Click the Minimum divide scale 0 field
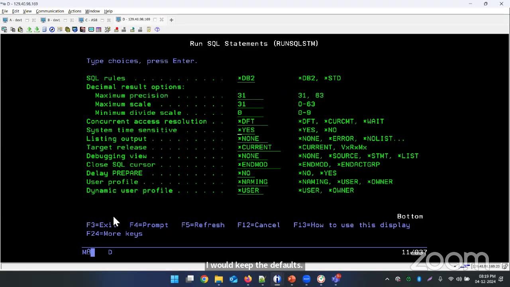510x287 pixels. pyautogui.click(x=250, y=113)
